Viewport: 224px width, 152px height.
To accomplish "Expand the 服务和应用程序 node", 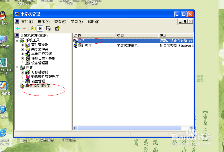I will point(17,86).
